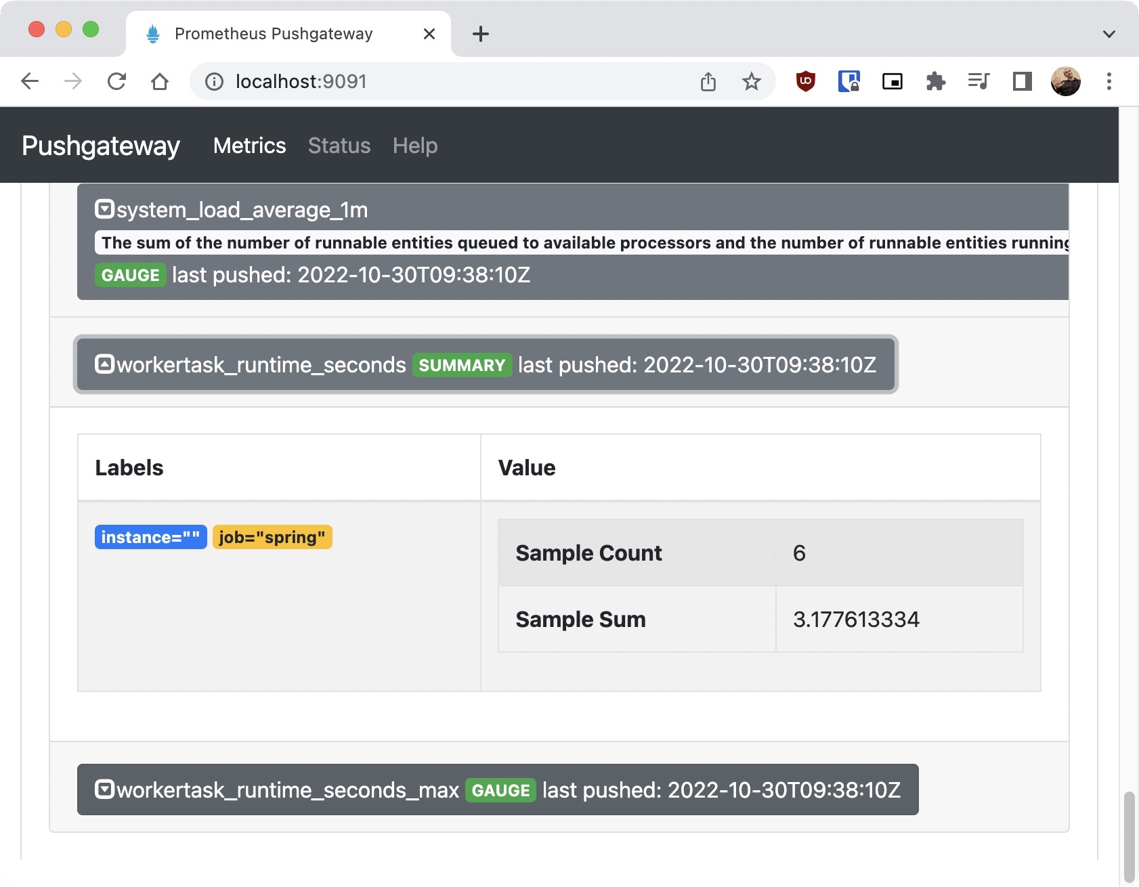Click the Pushgateway brand link

[x=100, y=146]
